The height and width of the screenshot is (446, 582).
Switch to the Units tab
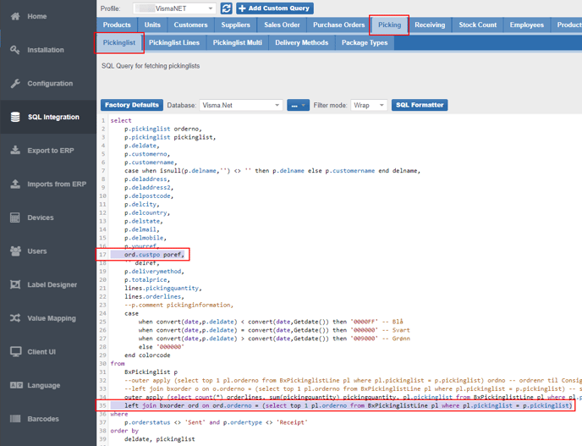coord(152,25)
